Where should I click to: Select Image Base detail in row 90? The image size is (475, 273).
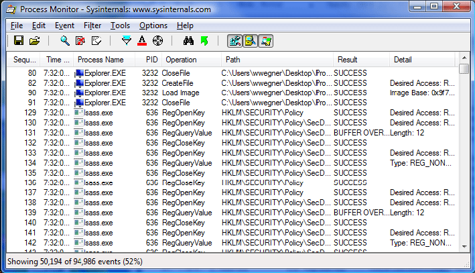(x=422, y=93)
